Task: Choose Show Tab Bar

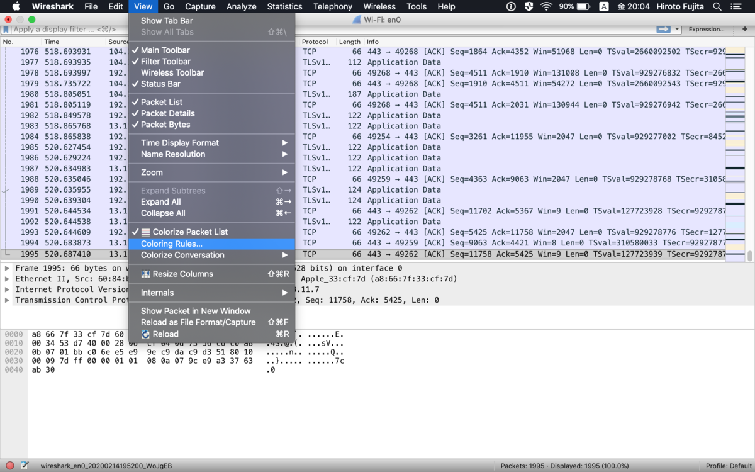Action: pyautogui.click(x=212, y=21)
